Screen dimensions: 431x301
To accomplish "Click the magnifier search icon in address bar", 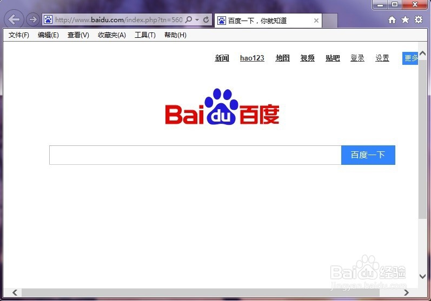I will pos(189,19).
